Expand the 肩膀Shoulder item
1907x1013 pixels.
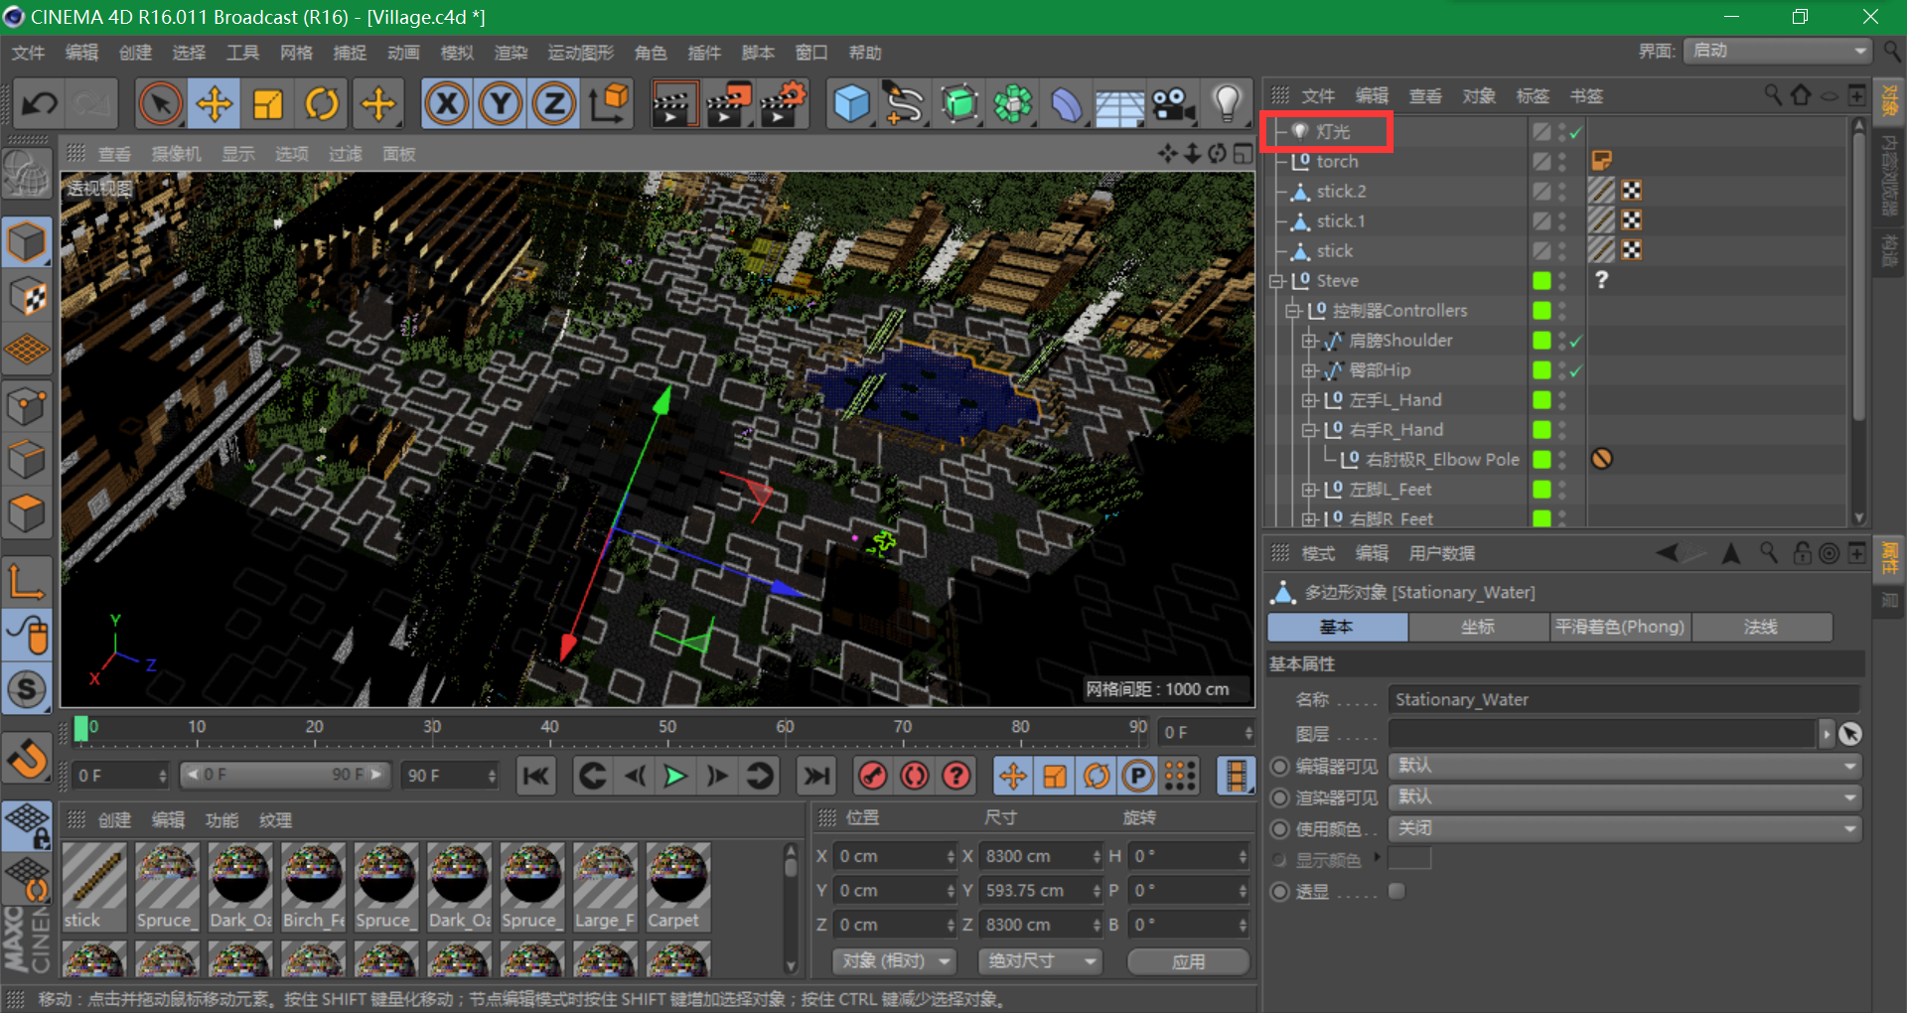[1310, 341]
